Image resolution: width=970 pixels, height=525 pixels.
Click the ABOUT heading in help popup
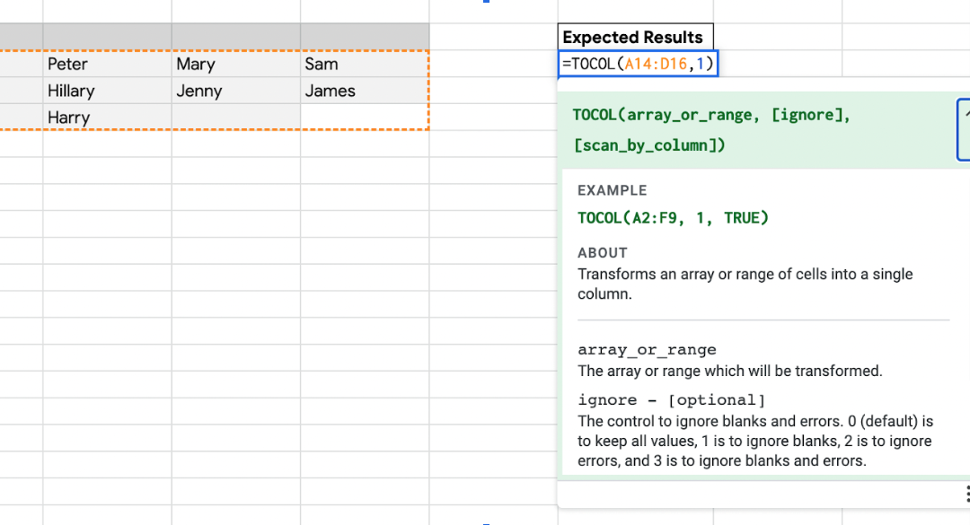[x=603, y=253]
